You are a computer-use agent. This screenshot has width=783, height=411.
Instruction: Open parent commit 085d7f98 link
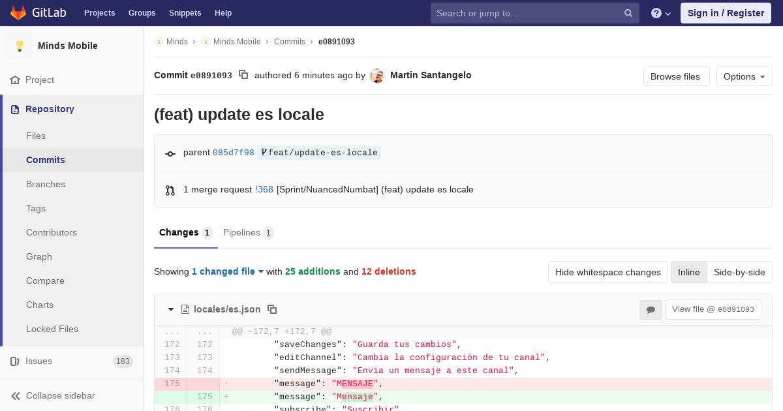(x=234, y=153)
